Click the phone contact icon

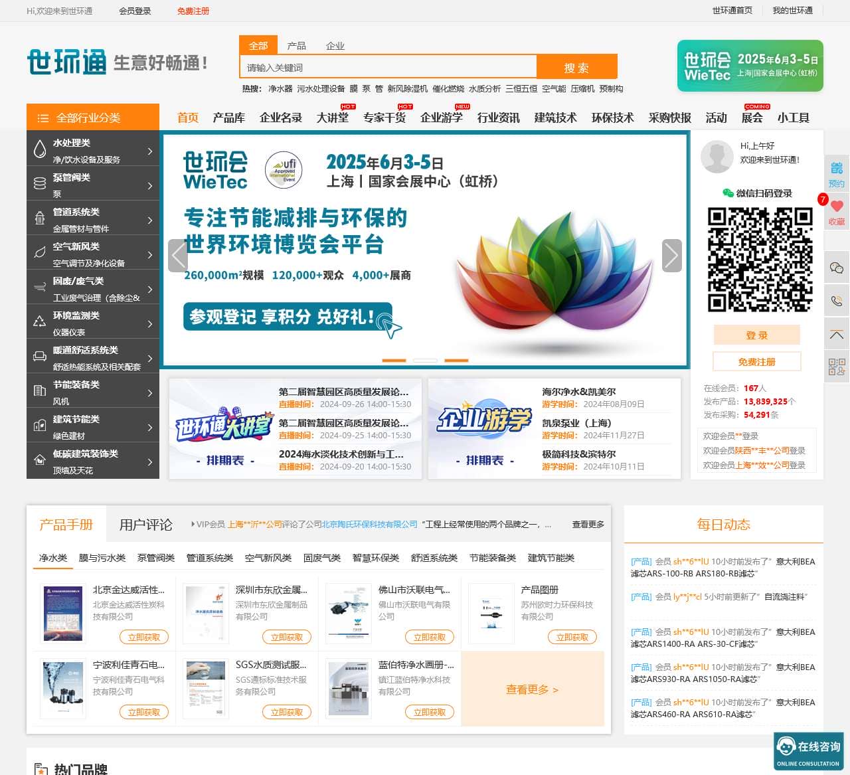pos(836,301)
